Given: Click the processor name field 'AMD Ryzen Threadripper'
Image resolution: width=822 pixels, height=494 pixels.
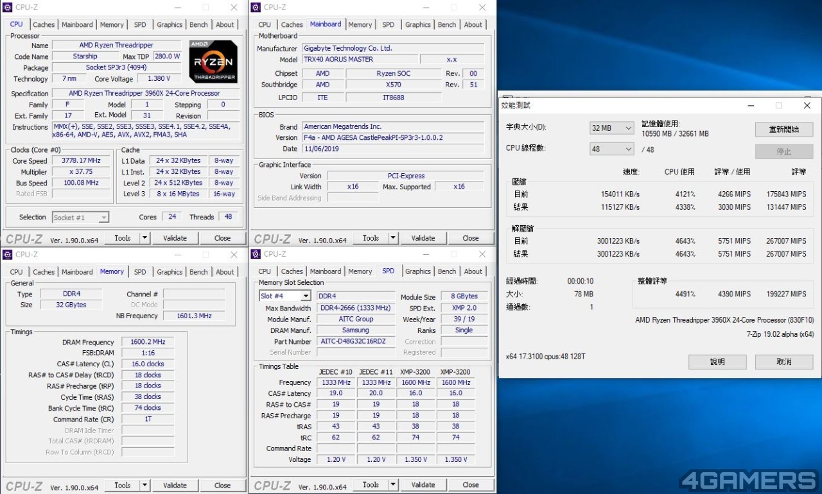Looking at the screenshot, I should pos(118,46).
